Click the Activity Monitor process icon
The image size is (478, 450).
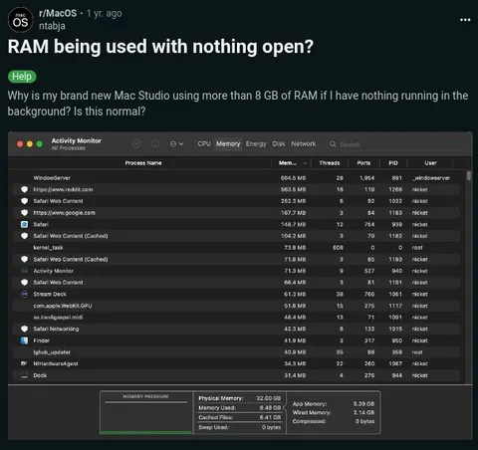coord(24,271)
